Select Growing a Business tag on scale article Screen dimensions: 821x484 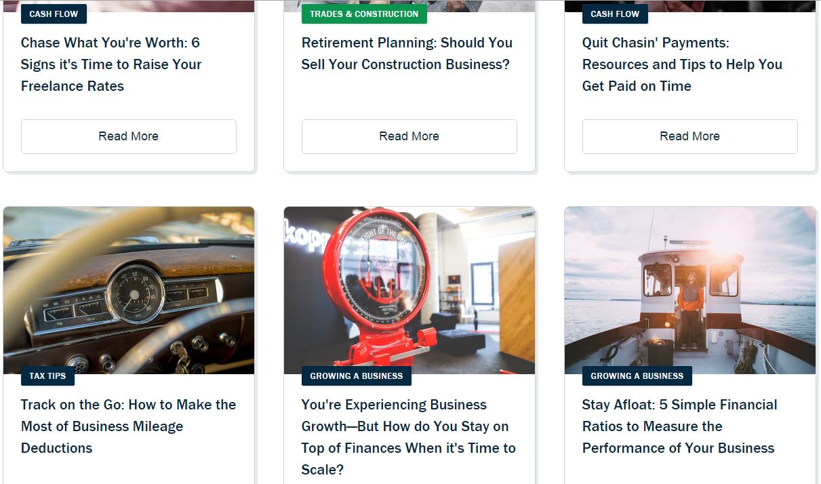[x=357, y=376]
